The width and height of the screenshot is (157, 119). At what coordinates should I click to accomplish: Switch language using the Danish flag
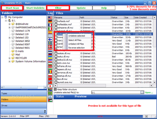tap(50, 47)
